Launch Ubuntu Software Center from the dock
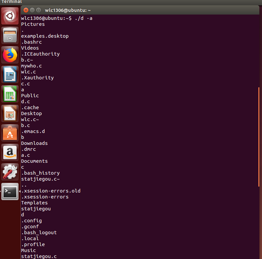The width and height of the screenshot is (262, 259). click(10, 133)
